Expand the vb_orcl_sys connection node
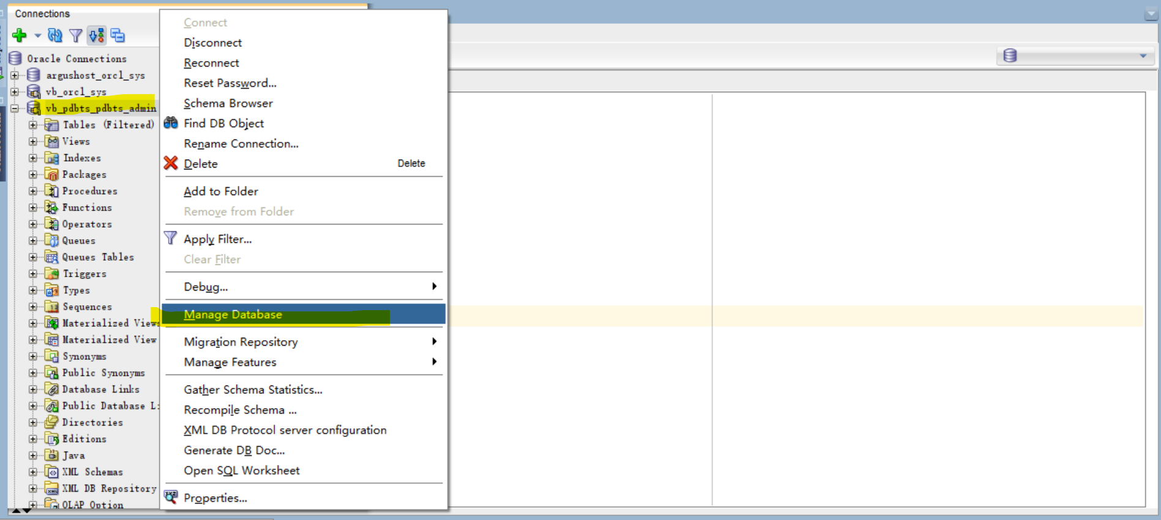 click(x=15, y=92)
